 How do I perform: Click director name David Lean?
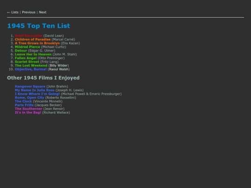(53, 36)
